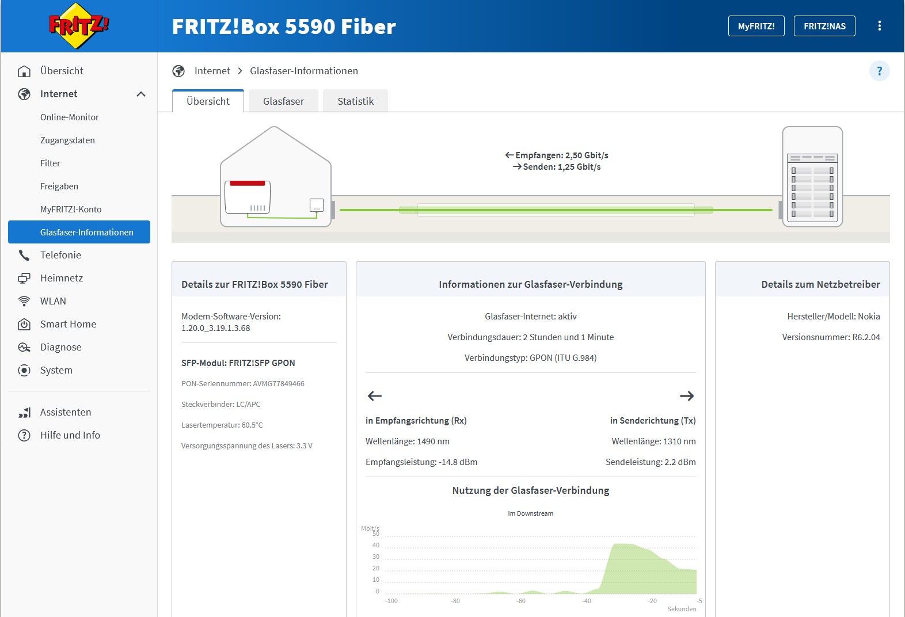Click the Smart Home icon in sidebar
905x617 pixels.
[24, 324]
